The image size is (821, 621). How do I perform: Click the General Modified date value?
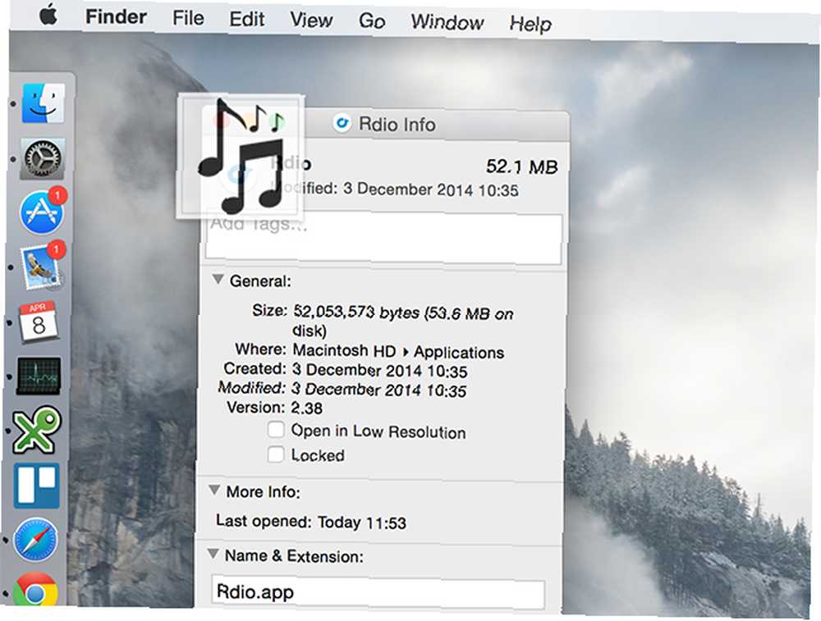point(378,389)
